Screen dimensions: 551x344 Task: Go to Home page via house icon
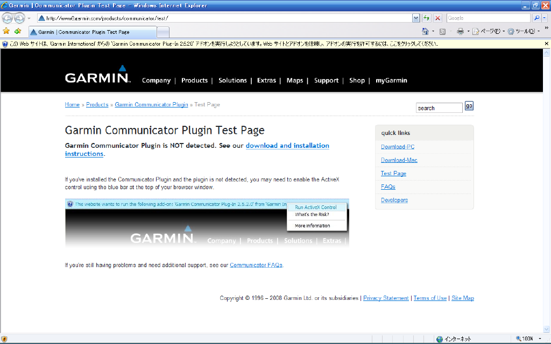point(425,31)
